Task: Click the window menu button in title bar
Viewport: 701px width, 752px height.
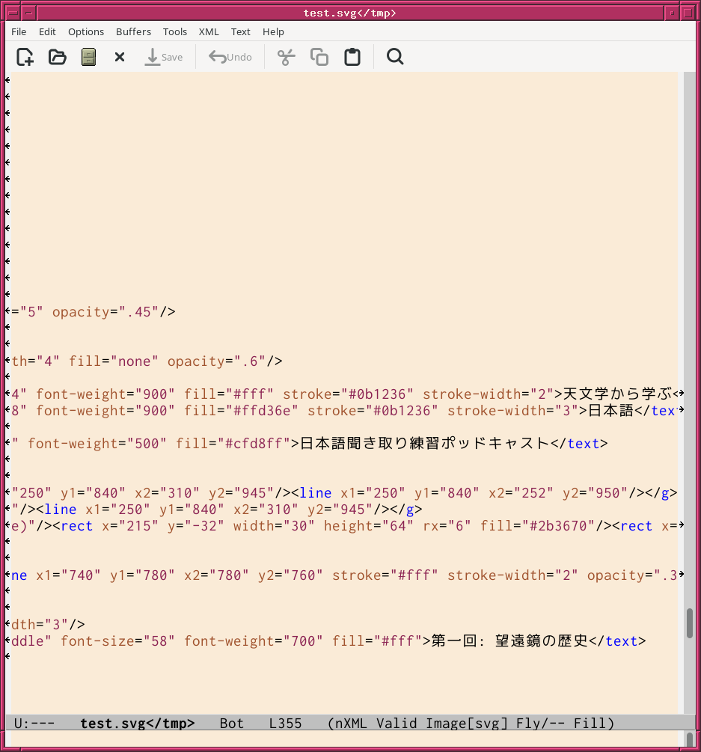Action: (13, 13)
